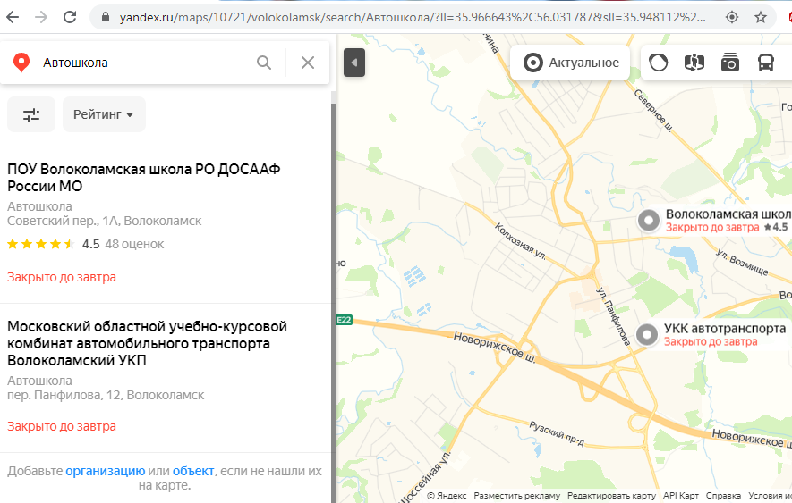Click the Волоколамская школа map marker
The image size is (792, 503).
[x=649, y=220]
